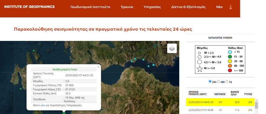Screen dimensions: 266x114
Task: Click the ΒΑΘΟΣ (χλμ) column header
Action: tap(235, 93)
